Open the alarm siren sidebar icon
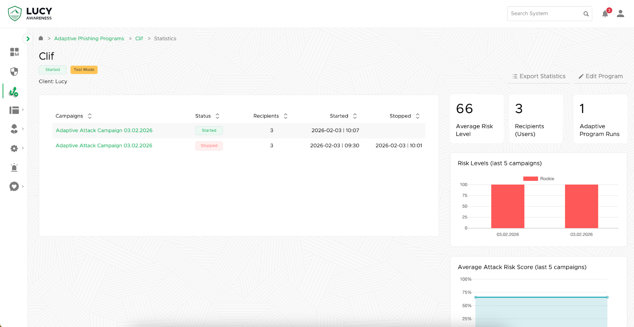This screenshot has height=327, width=634. [14, 167]
